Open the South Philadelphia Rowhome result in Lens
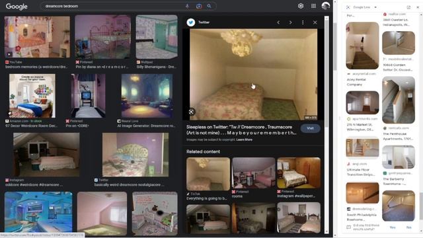This screenshot has width=423, height=238. (362, 192)
